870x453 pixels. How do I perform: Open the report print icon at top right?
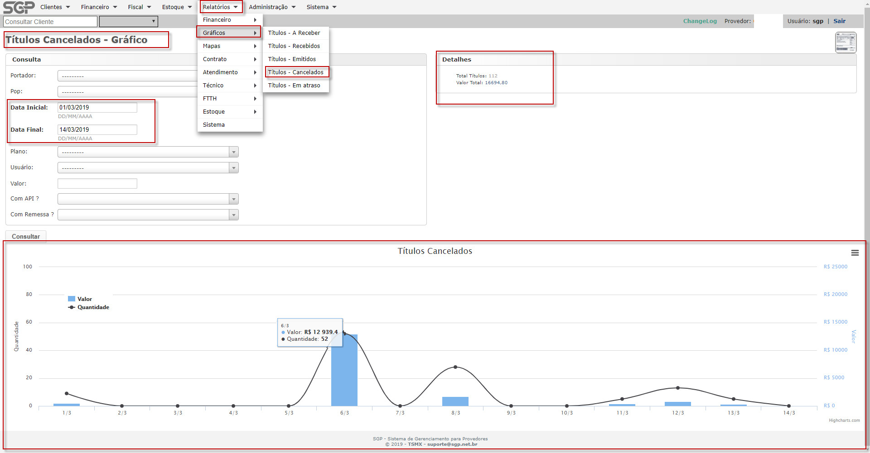click(x=846, y=43)
